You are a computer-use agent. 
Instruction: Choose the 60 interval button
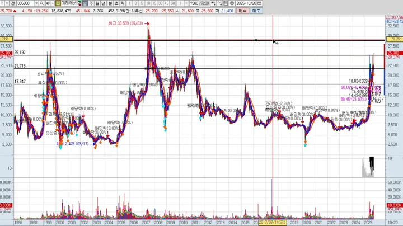click(x=173, y=3)
